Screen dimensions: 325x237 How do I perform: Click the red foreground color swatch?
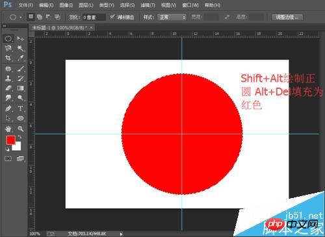click(x=10, y=140)
